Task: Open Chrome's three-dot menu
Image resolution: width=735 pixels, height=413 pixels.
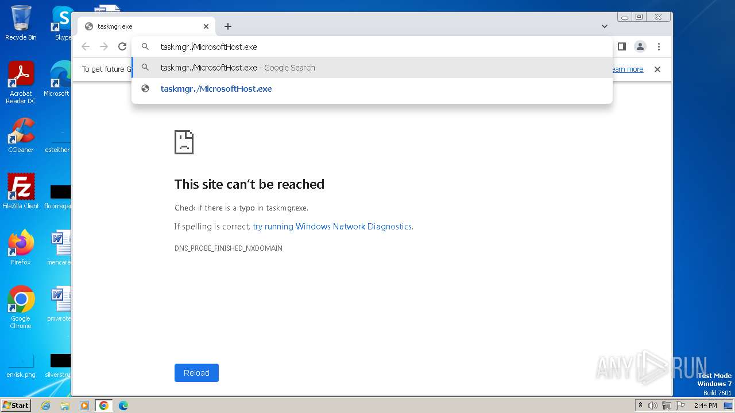Action: click(659, 46)
